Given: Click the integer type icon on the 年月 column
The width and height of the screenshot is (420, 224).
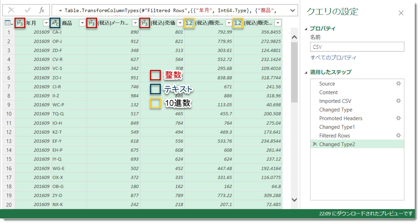Looking at the screenshot, I should click(x=20, y=22).
